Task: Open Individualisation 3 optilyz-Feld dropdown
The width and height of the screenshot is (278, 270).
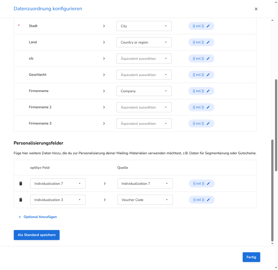Action: tap(58, 200)
